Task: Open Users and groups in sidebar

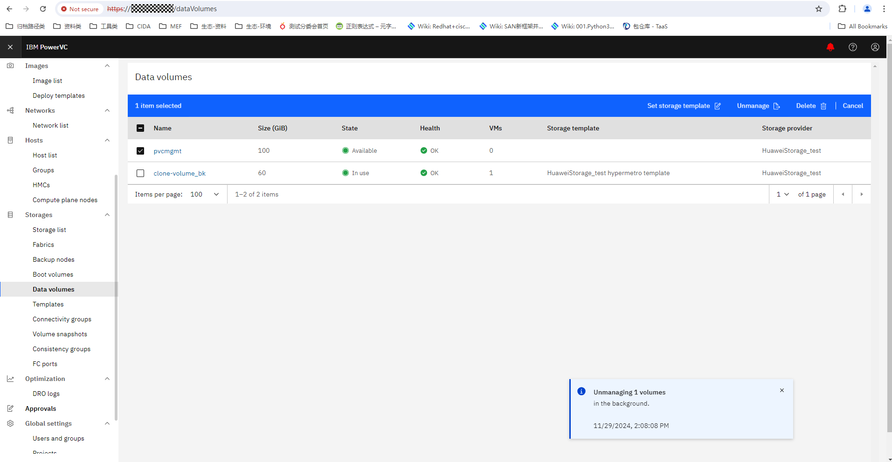Action: [x=58, y=438]
